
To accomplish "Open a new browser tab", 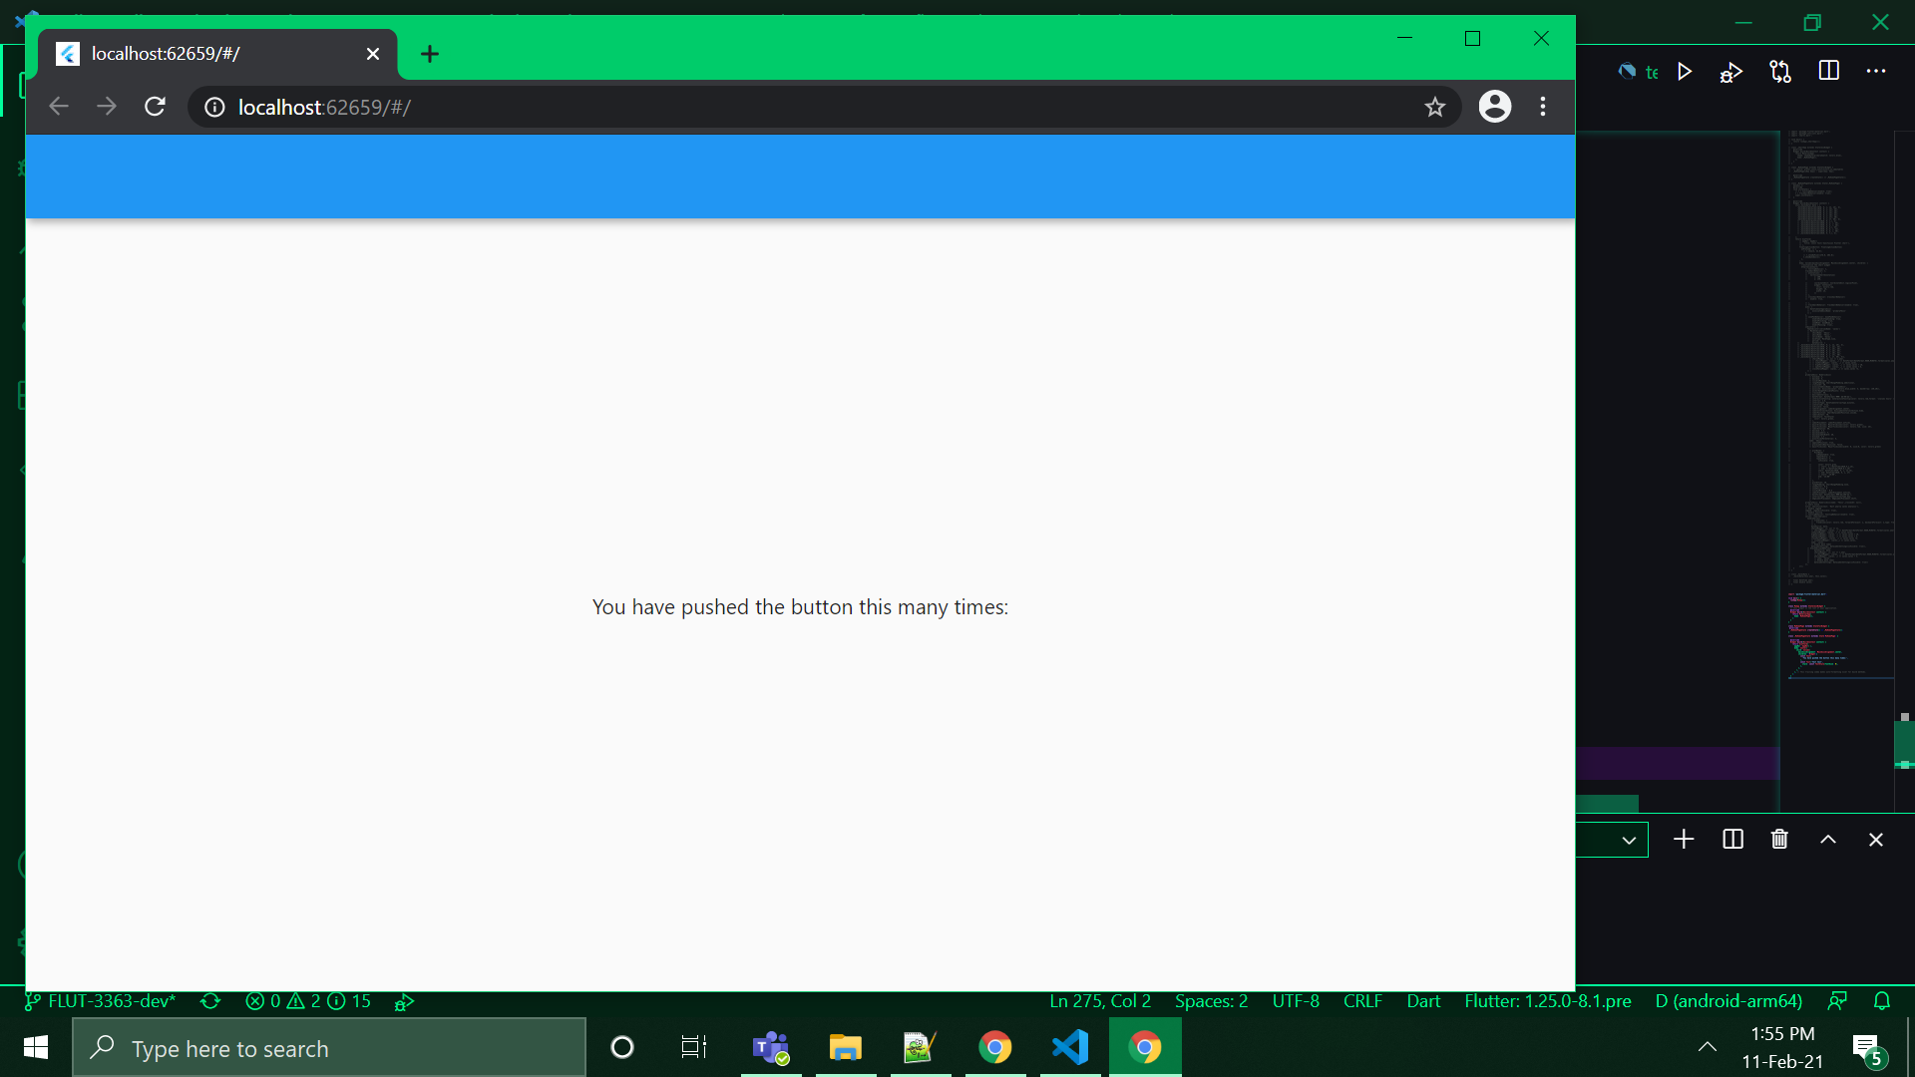I will tap(430, 54).
